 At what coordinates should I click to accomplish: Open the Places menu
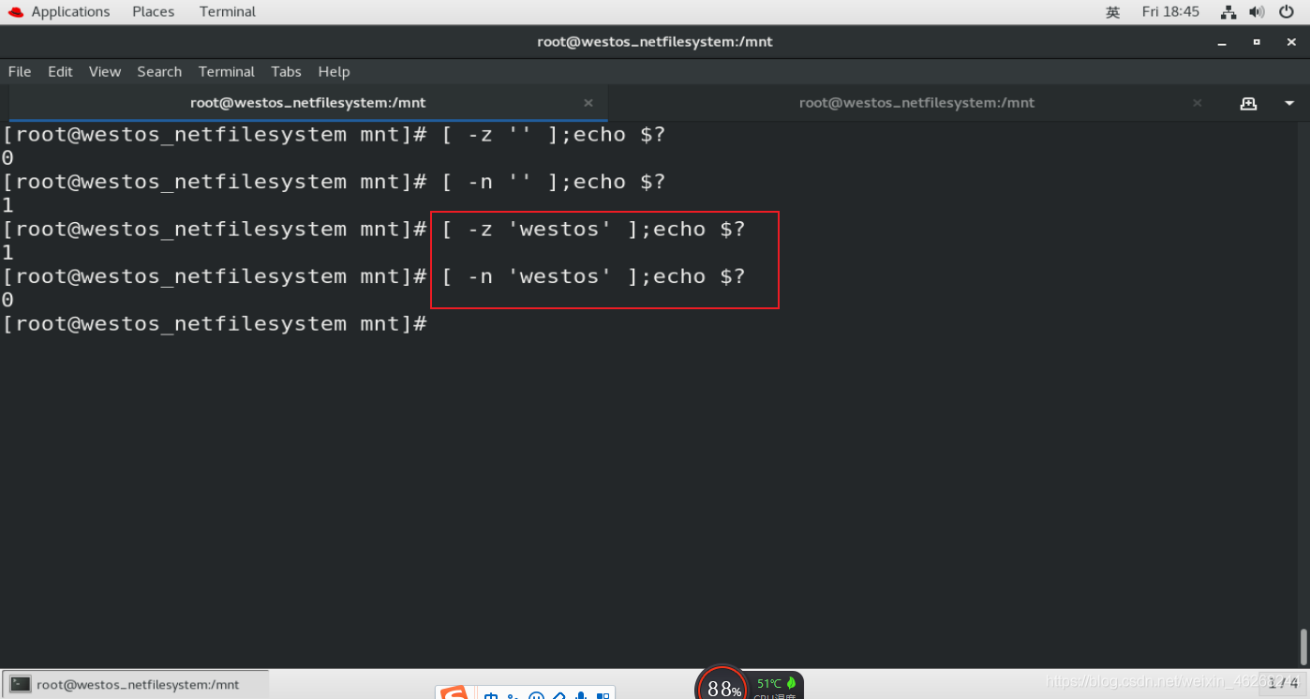153,12
